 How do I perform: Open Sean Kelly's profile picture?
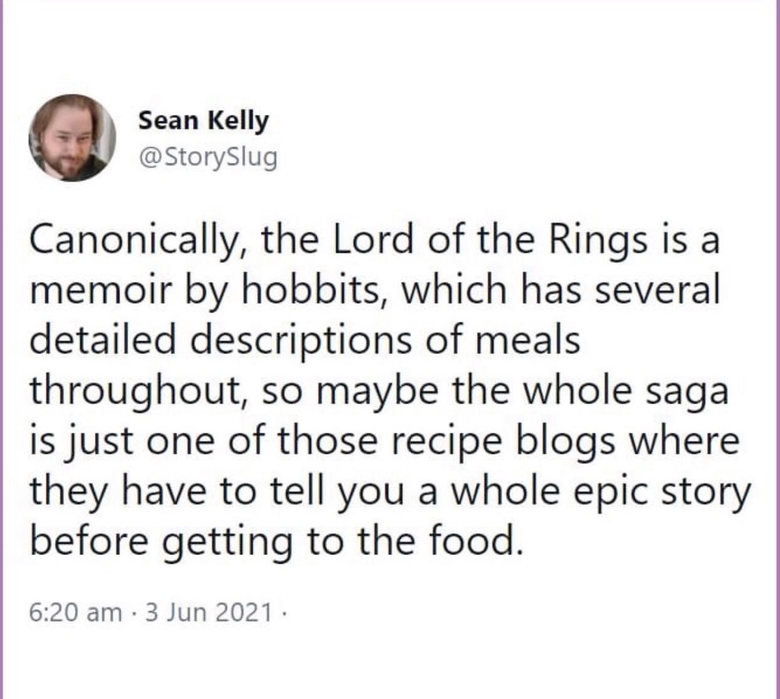point(74,138)
